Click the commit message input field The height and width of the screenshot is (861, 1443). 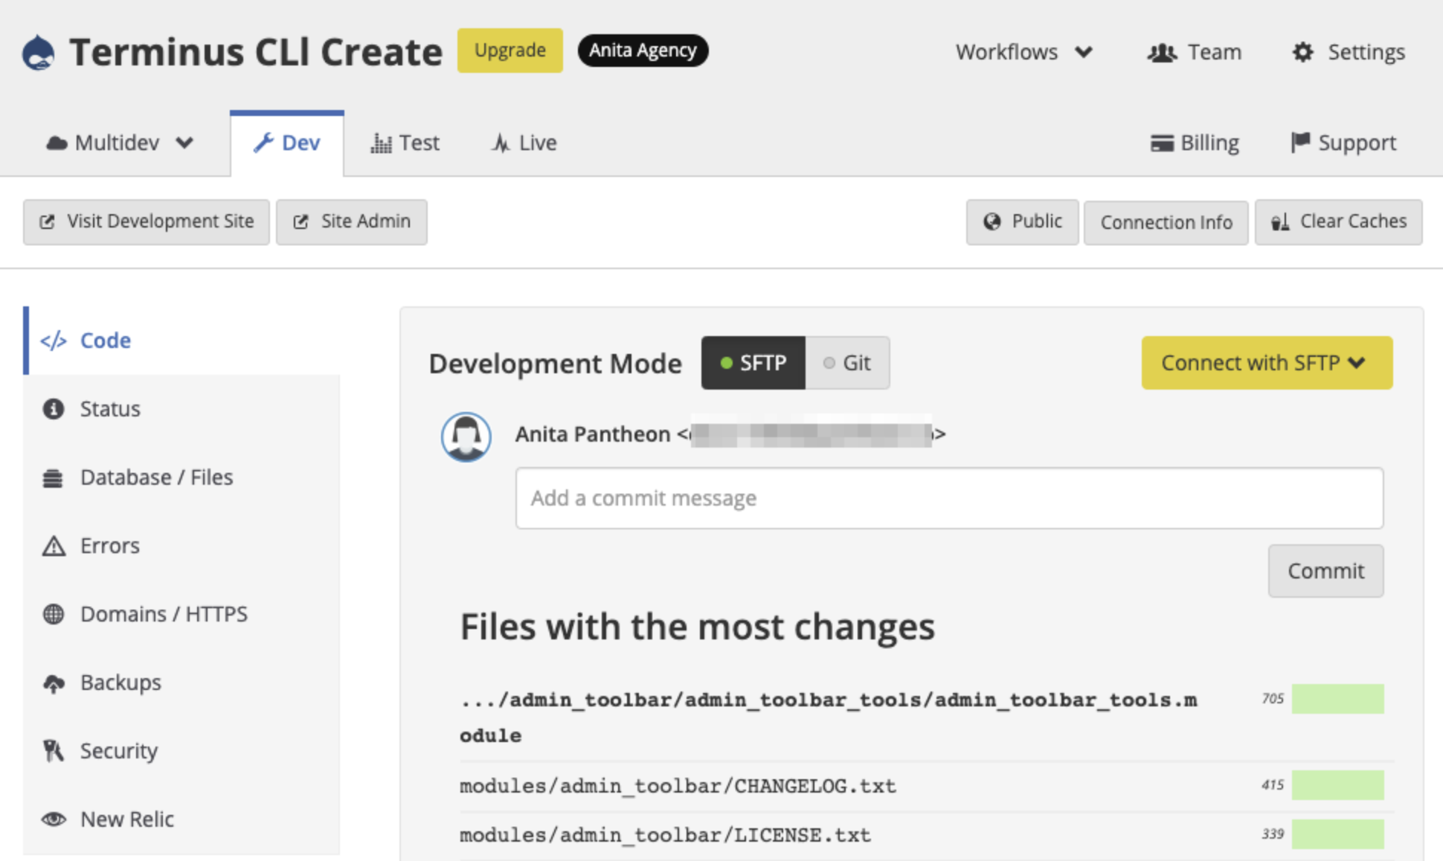(x=949, y=498)
